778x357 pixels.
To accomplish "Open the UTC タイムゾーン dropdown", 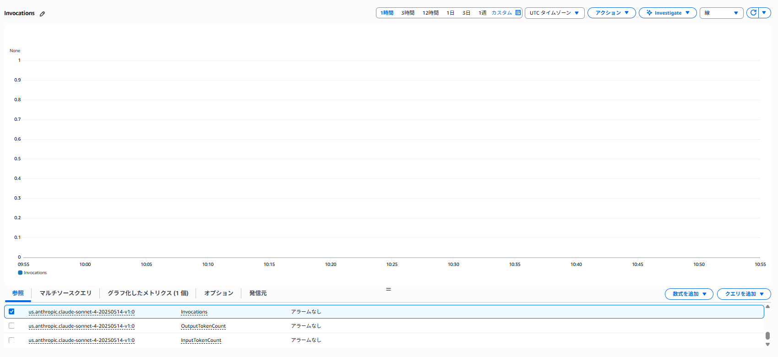I will (x=555, y=13).
